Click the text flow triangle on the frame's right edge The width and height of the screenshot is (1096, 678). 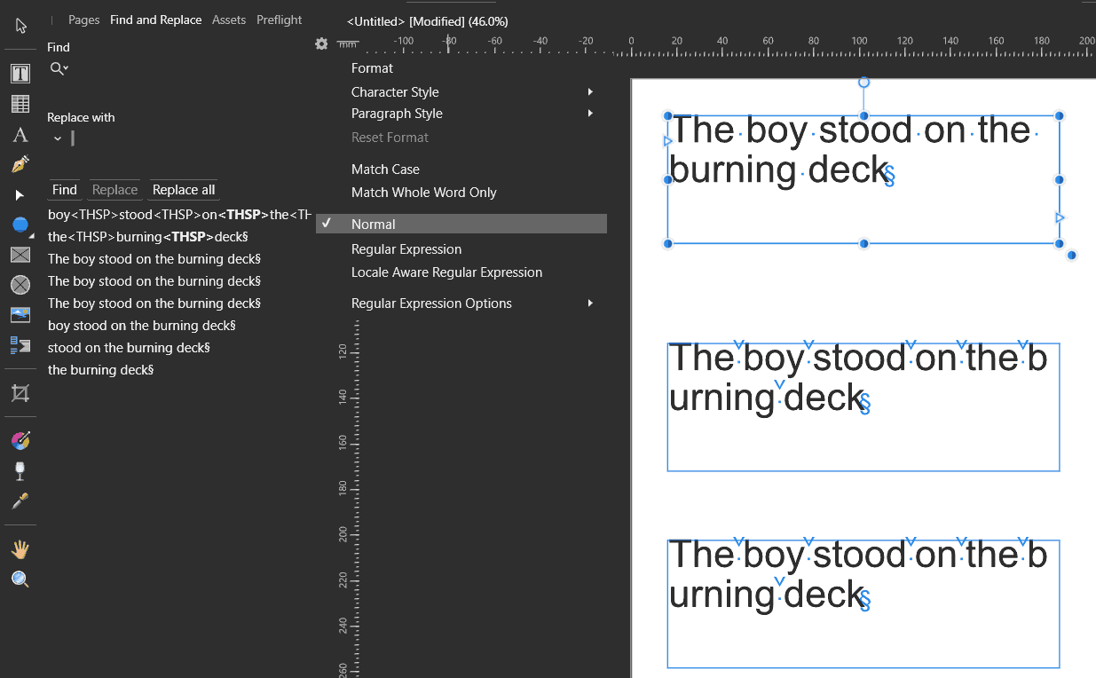coord(1060,217)
